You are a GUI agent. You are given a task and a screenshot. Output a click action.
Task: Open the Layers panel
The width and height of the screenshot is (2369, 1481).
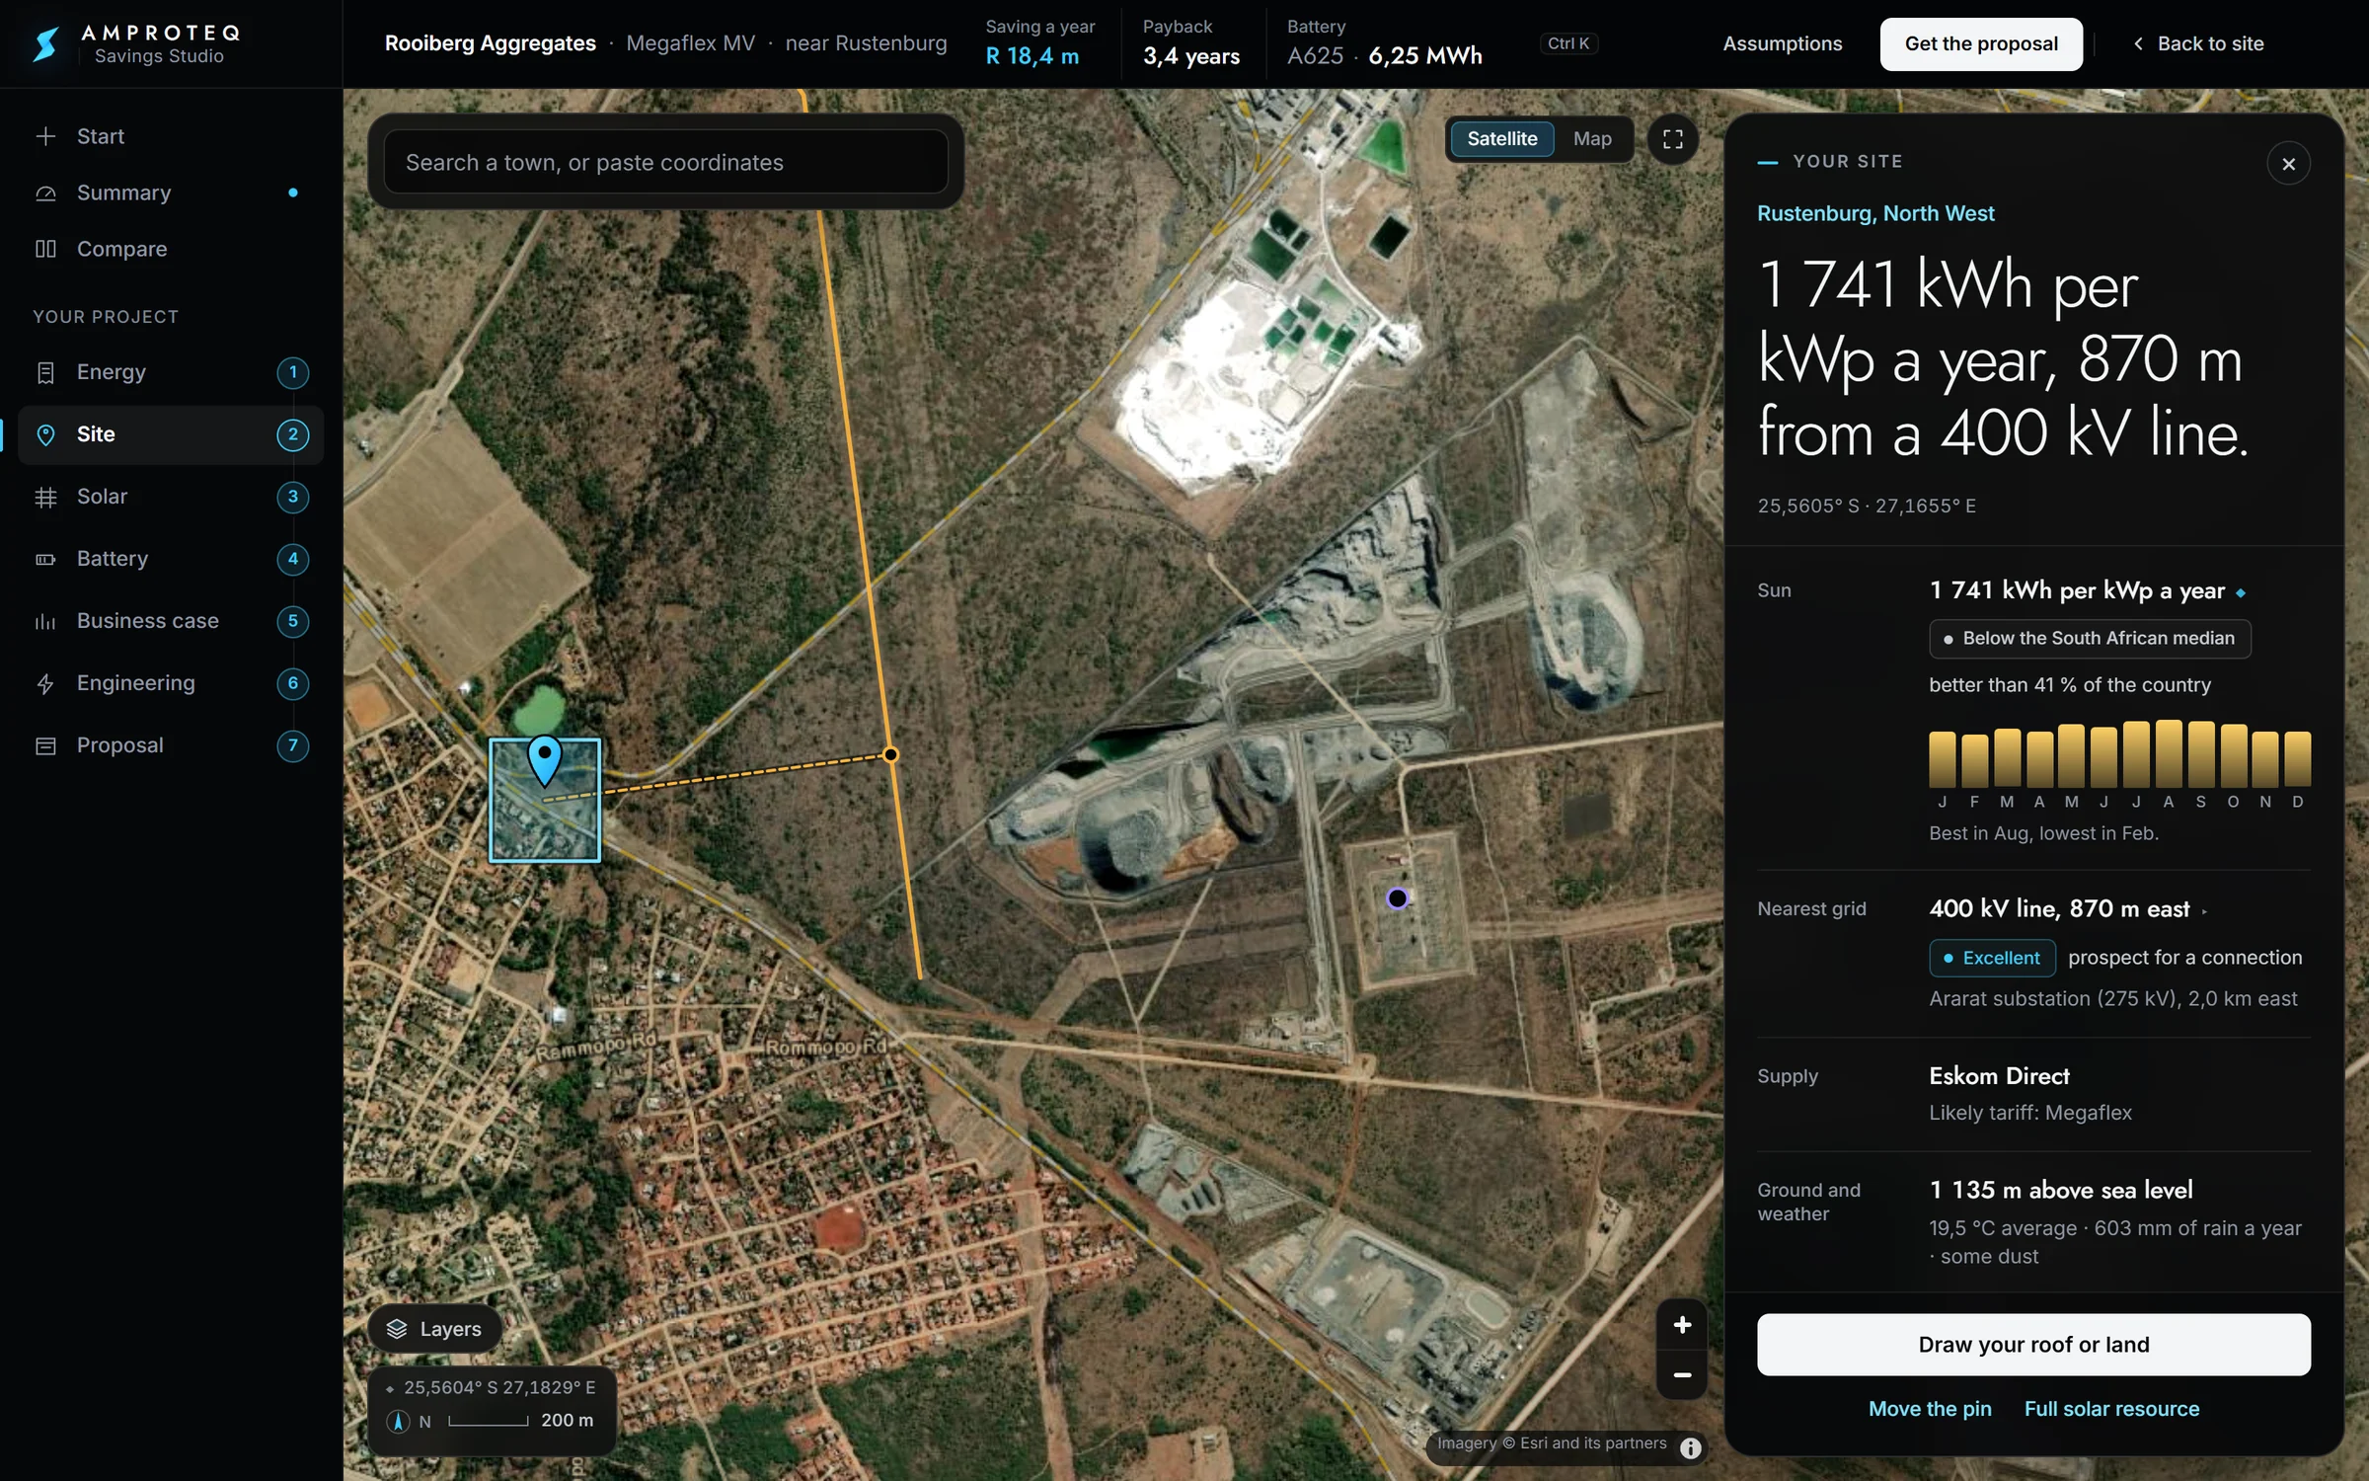(x=434, y=1329)
